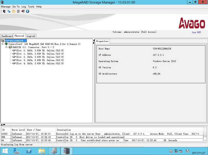Click the Action Center flag tray icon
The image size is (208, 155).
[x=171, y=151]
